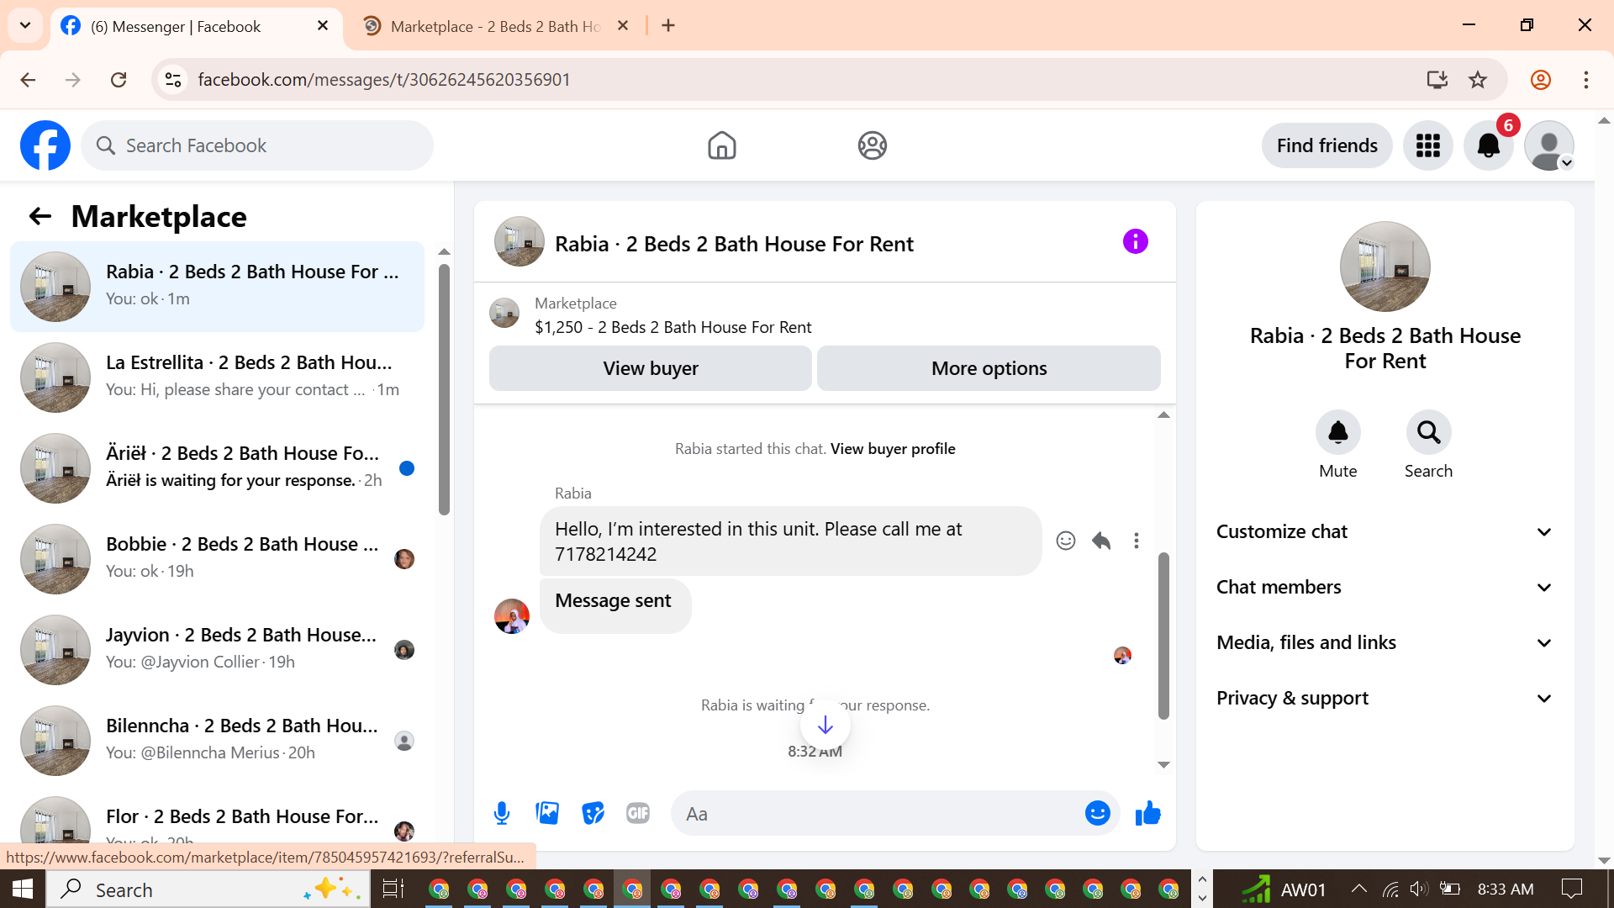Viewport: 1614px width, 908px height.
Task: Open the Äriël unread chat
Action: (x=217, y=468)
